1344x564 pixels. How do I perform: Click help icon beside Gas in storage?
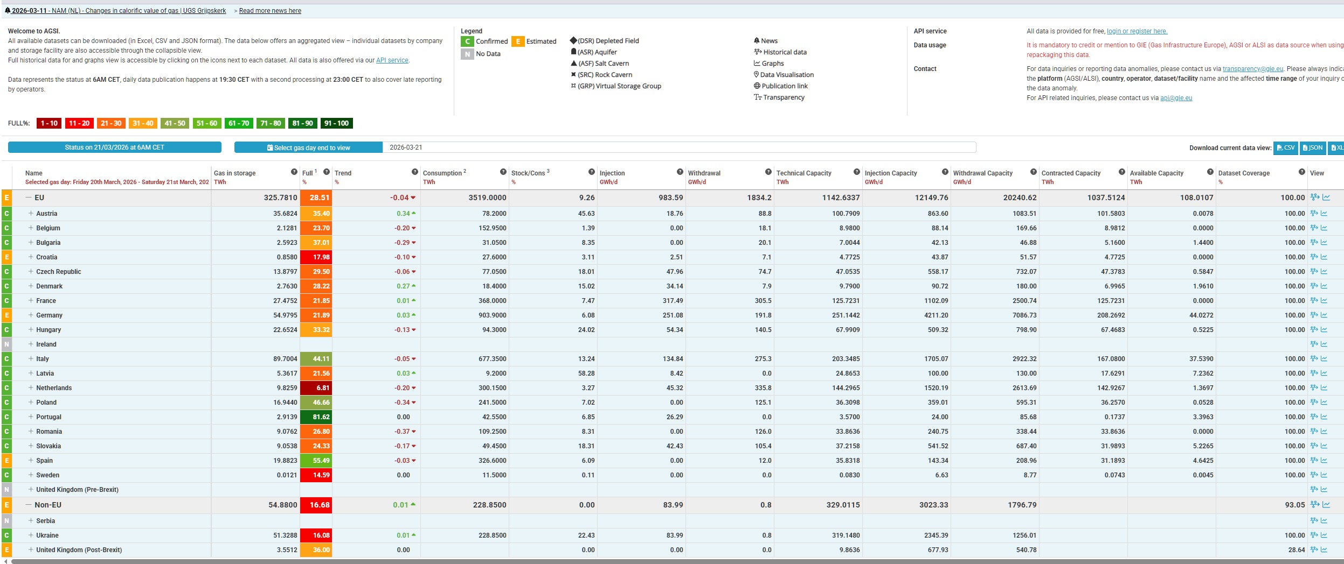click(294, 172)
